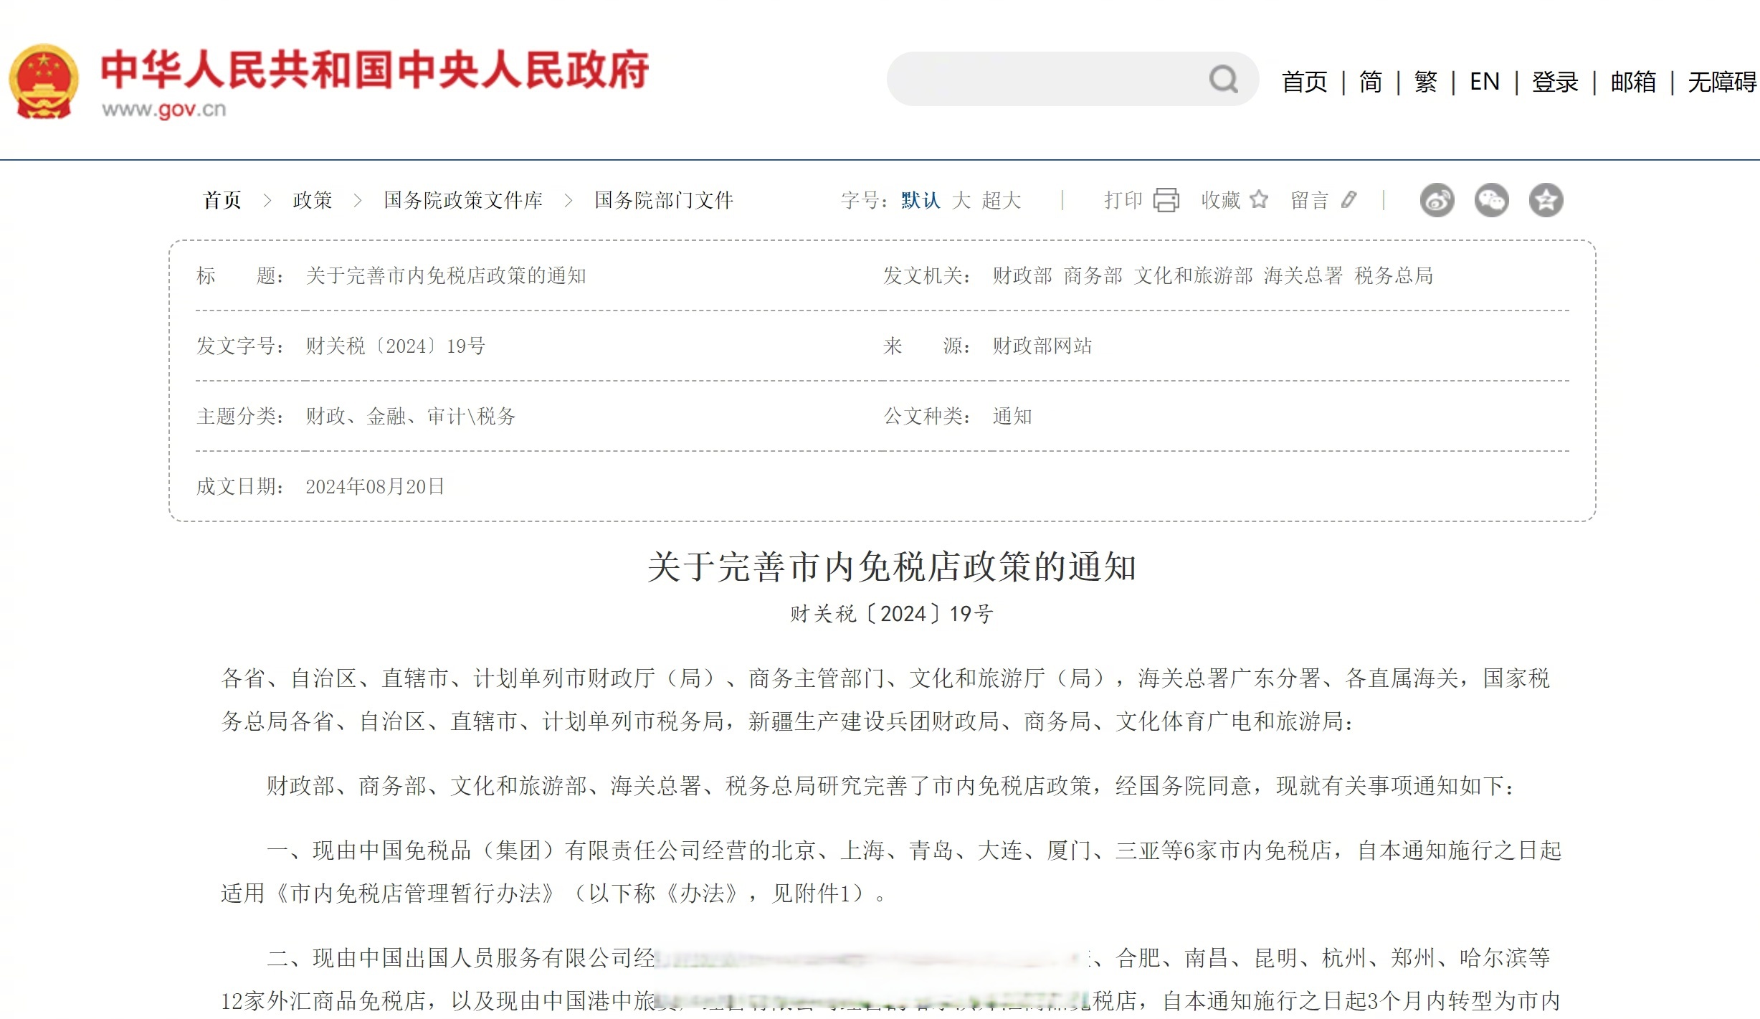Image resolution: width=1760 pixels, height=1019 pixels.
Task: Click the national emblem site logo
Action: [44, 77]
